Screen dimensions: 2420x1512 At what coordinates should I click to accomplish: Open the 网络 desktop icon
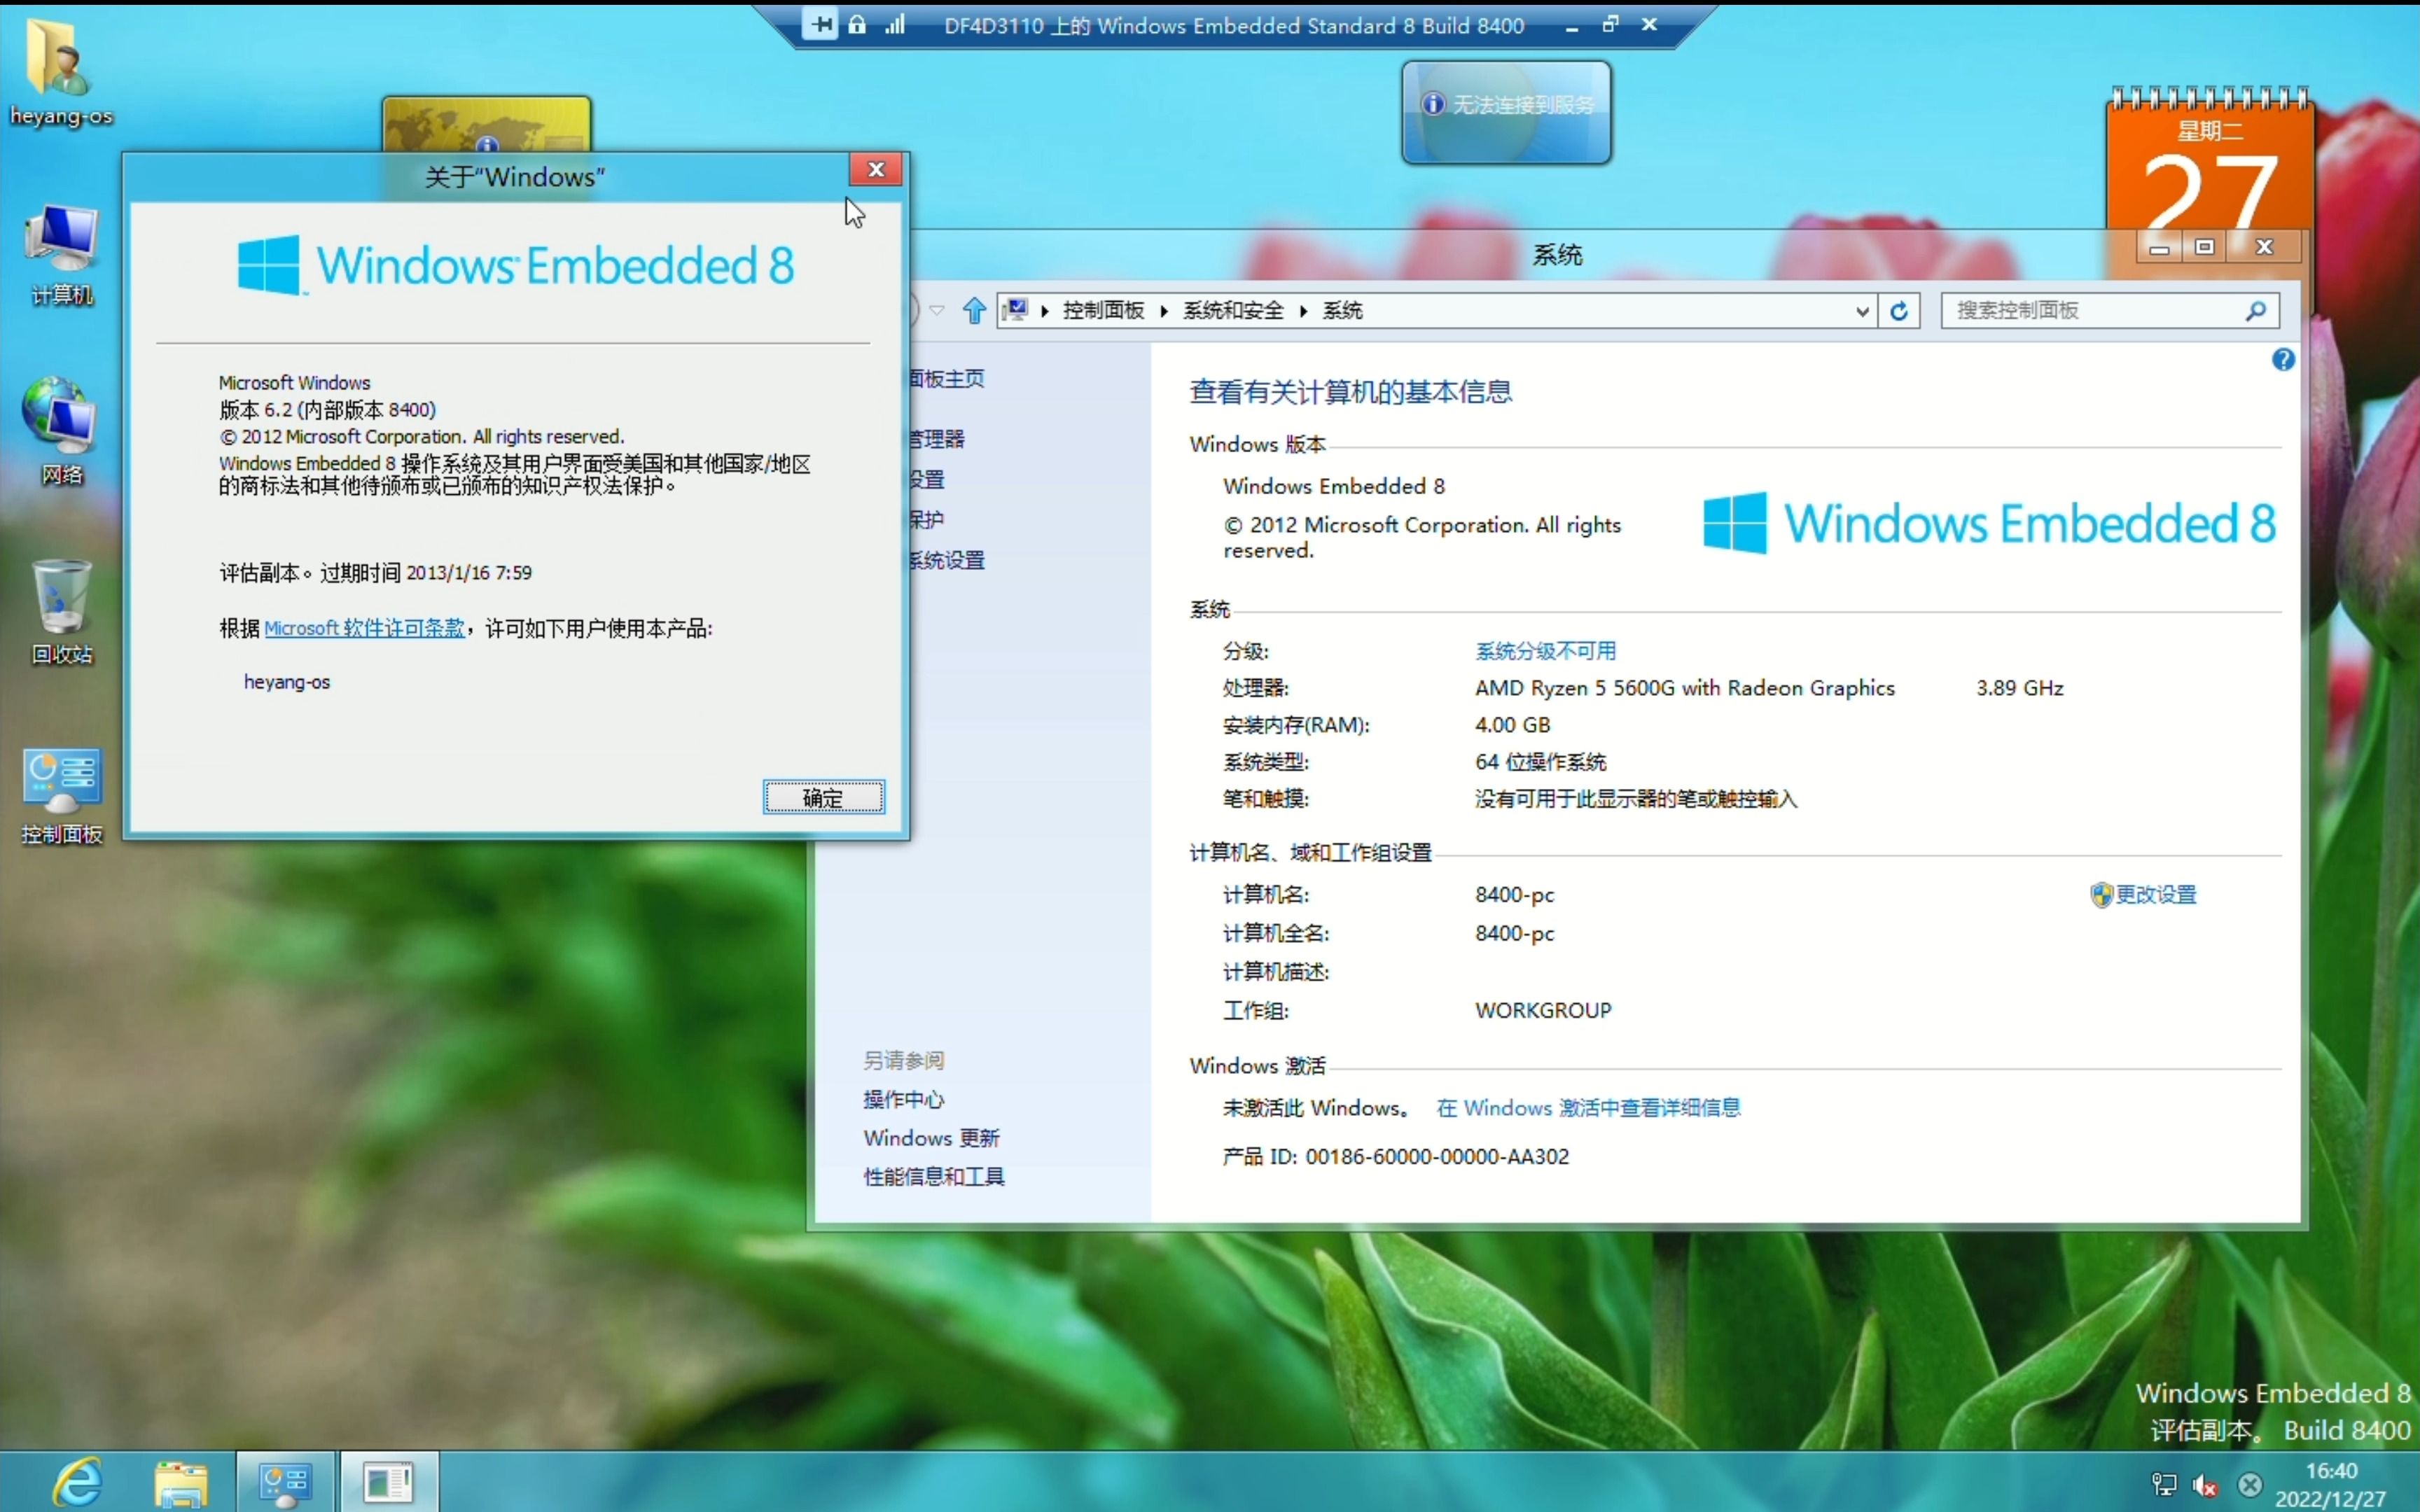pos(62,432)
